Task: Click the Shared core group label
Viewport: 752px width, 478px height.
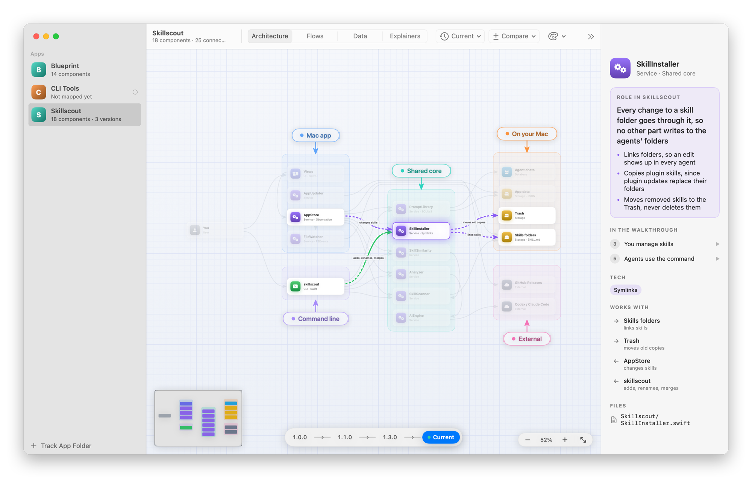Action: point(421,171)
